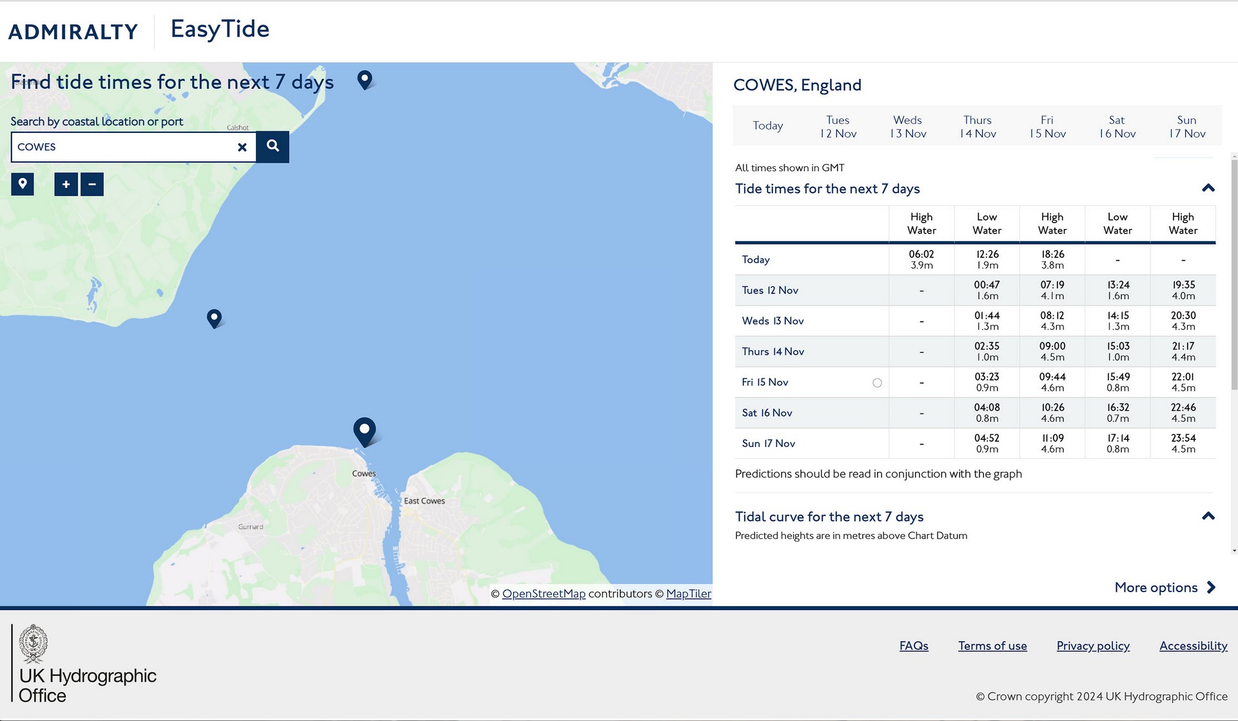The image size is (1238, 721).
Task: Select the Thurs 14 Nov tab
Action: 978,126
